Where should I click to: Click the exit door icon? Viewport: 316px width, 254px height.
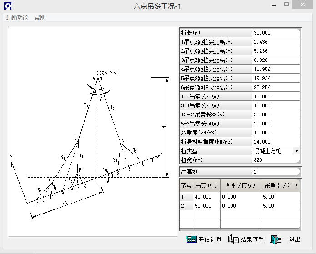coord(276,239)
